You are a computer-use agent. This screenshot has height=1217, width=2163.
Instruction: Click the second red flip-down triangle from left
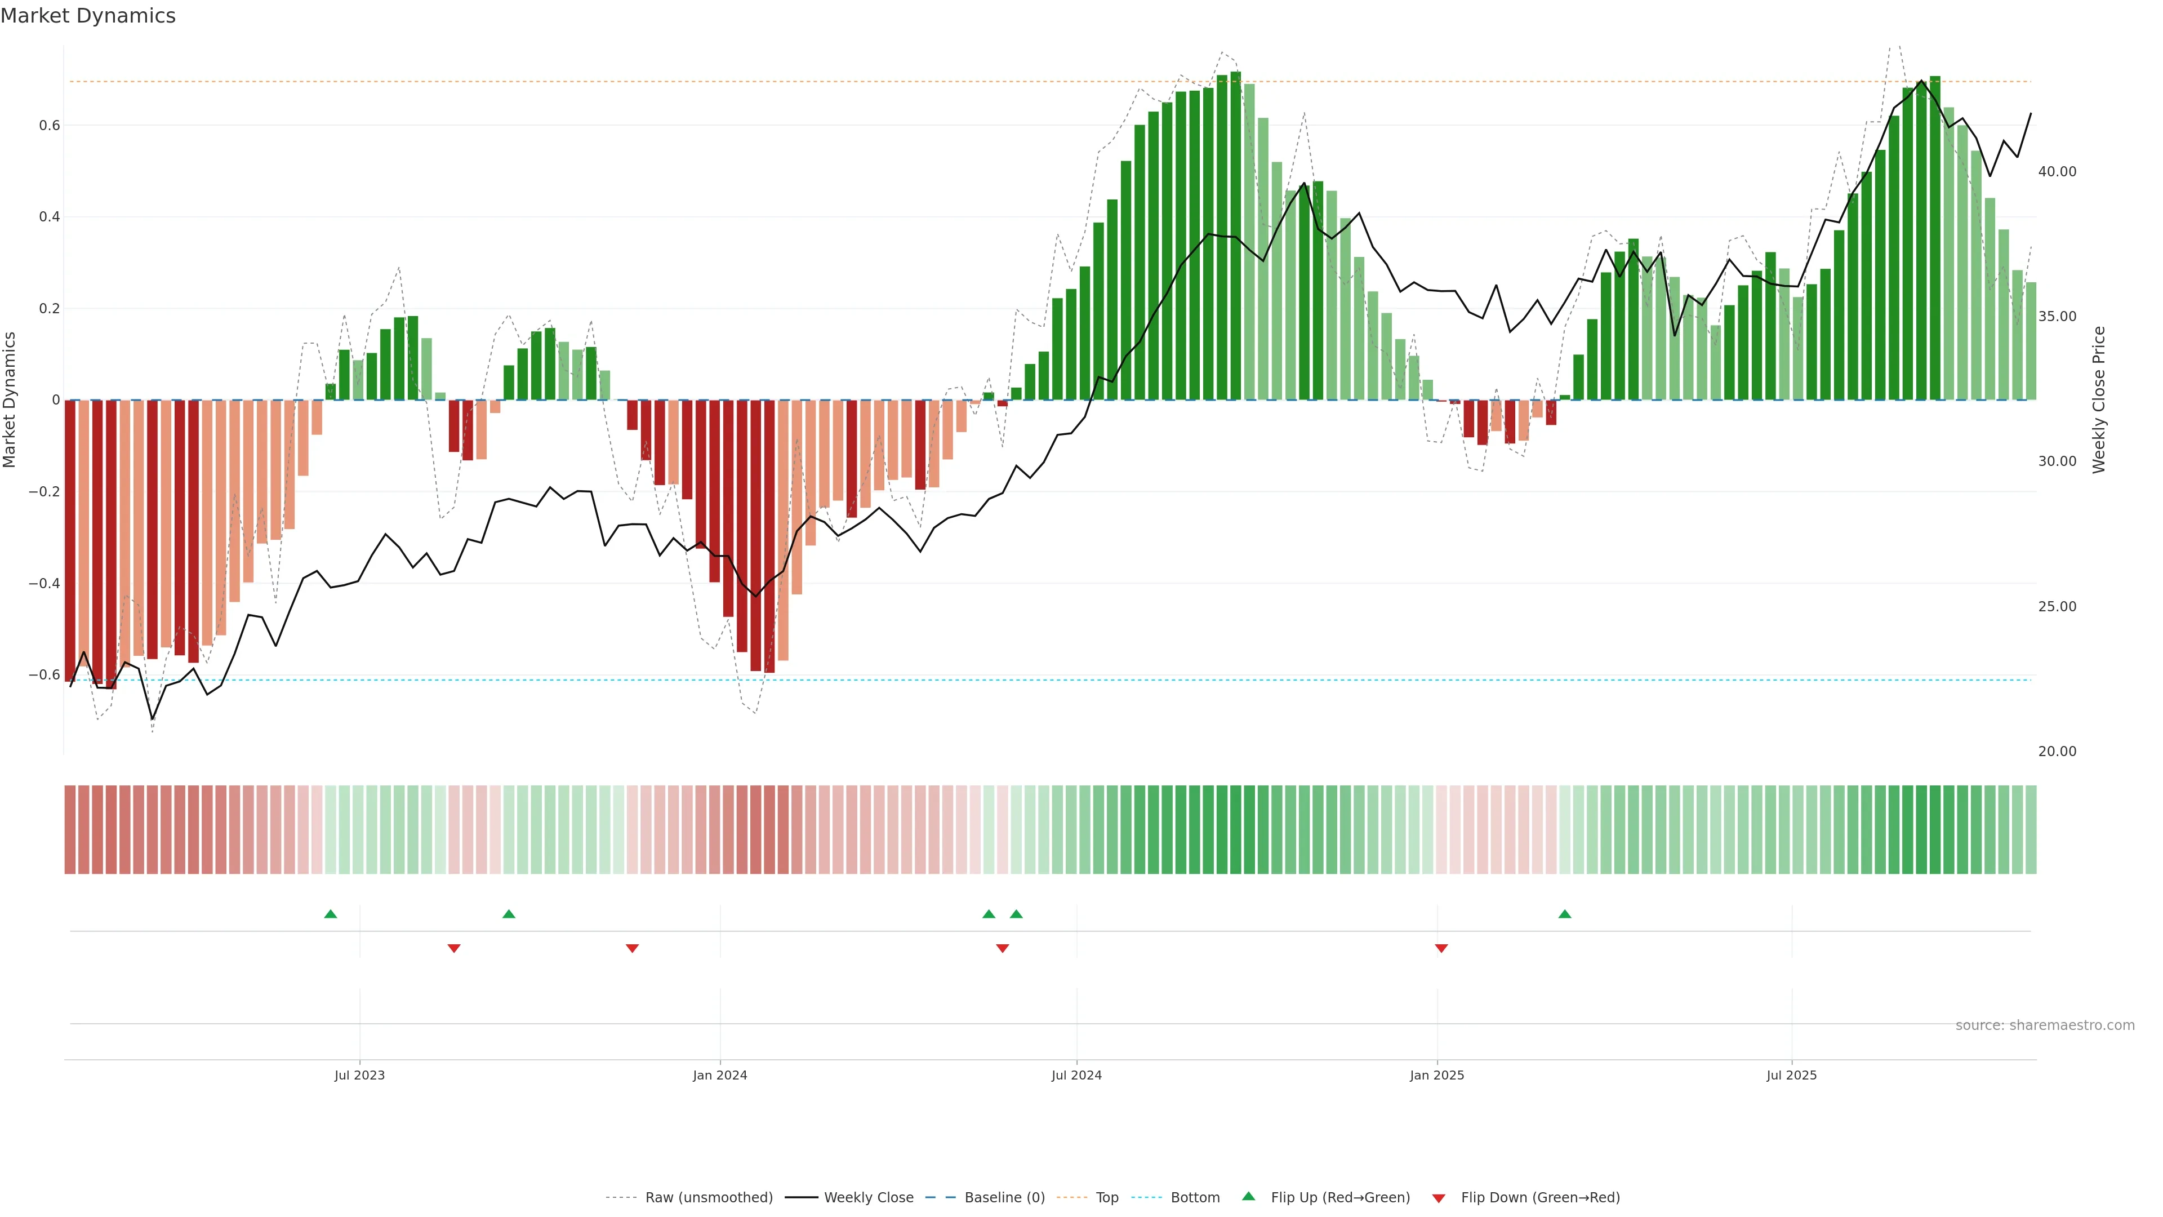(x=632, y=948)
